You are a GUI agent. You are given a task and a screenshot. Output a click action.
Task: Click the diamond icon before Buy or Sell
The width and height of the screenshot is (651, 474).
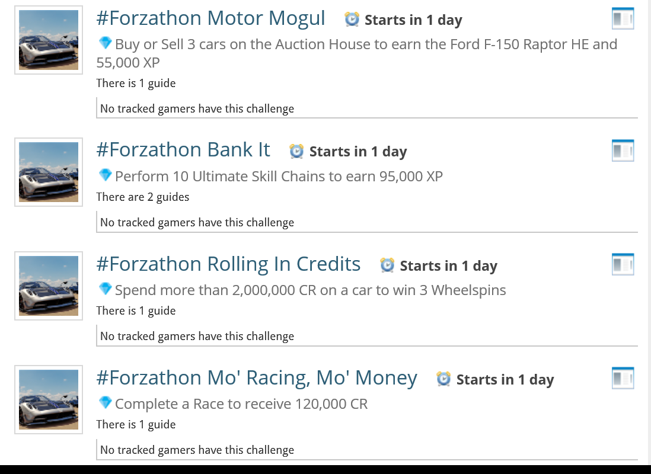(x=105, y=43)
